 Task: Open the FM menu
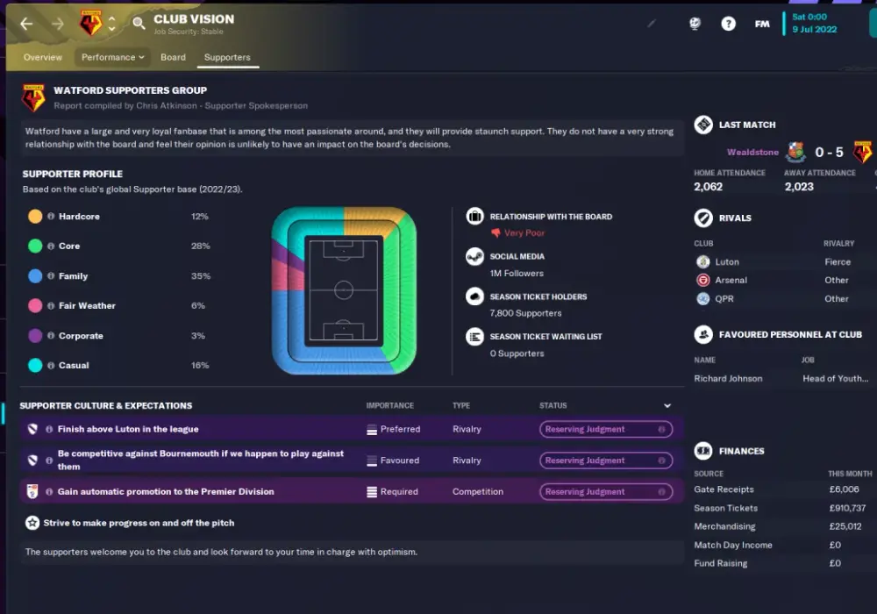(x=762, y=24)
